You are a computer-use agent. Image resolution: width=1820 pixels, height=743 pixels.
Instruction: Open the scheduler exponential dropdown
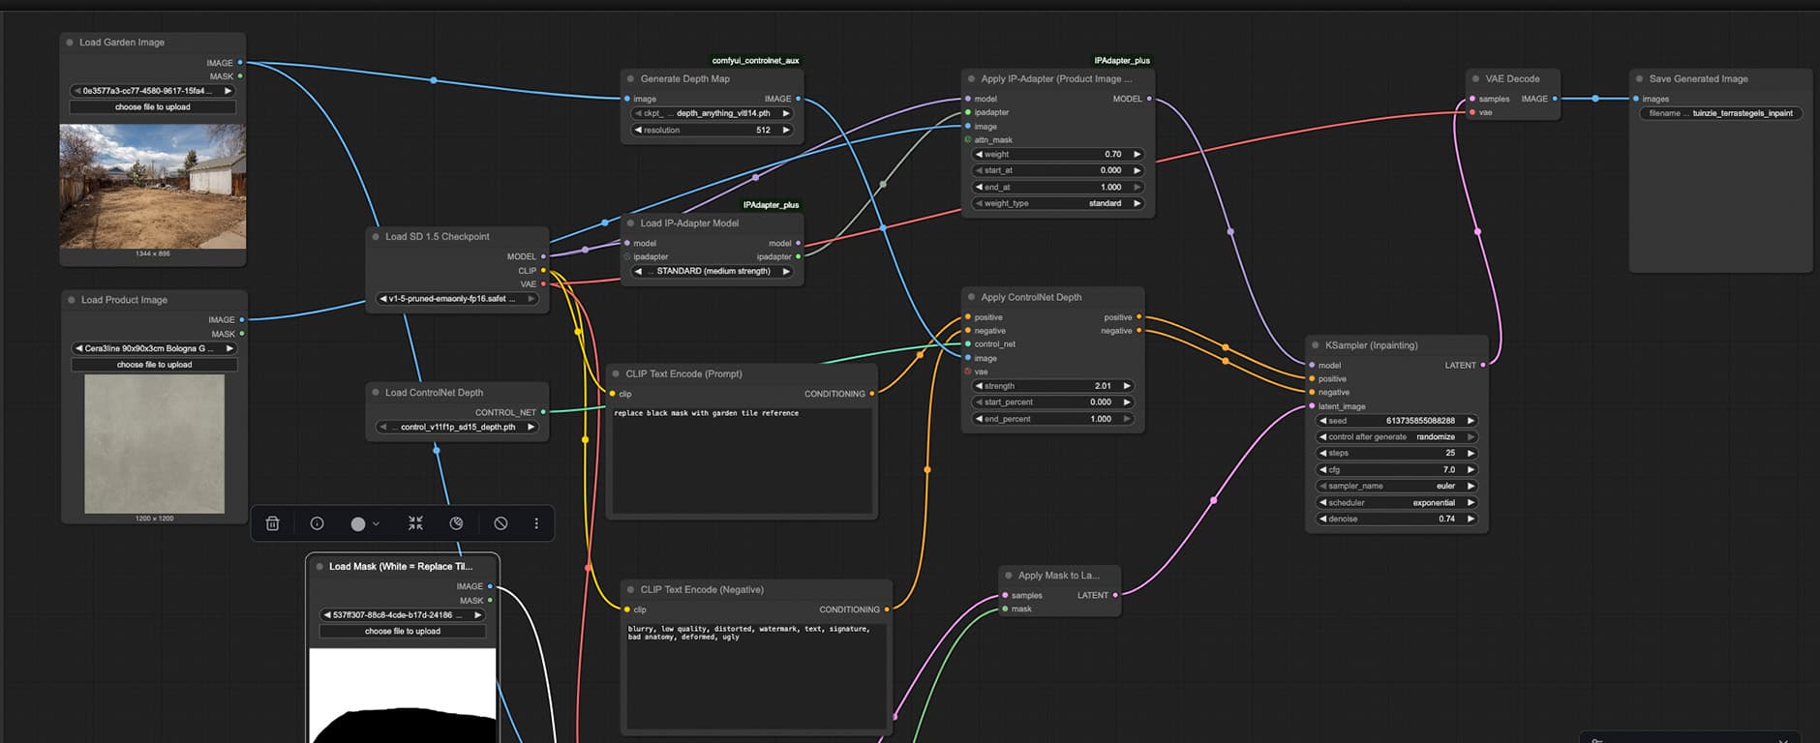1396,502
